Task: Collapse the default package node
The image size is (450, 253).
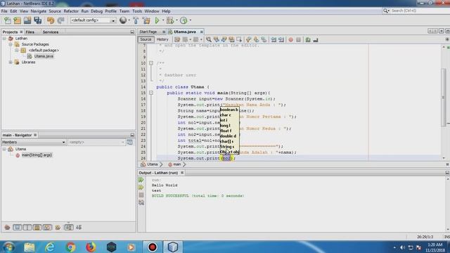Action: (16, 50)
